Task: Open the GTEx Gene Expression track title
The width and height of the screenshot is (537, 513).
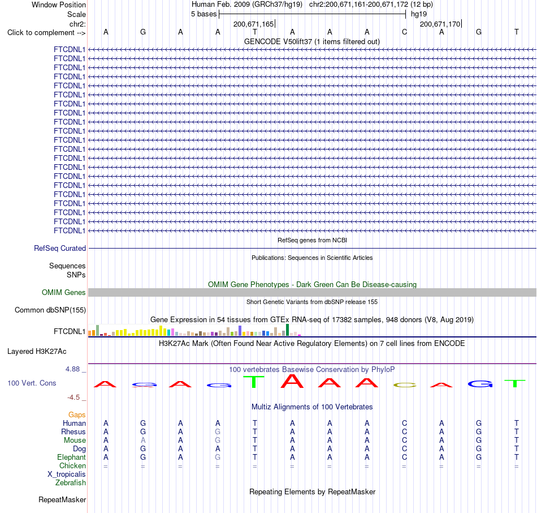Action: [312, 319]
